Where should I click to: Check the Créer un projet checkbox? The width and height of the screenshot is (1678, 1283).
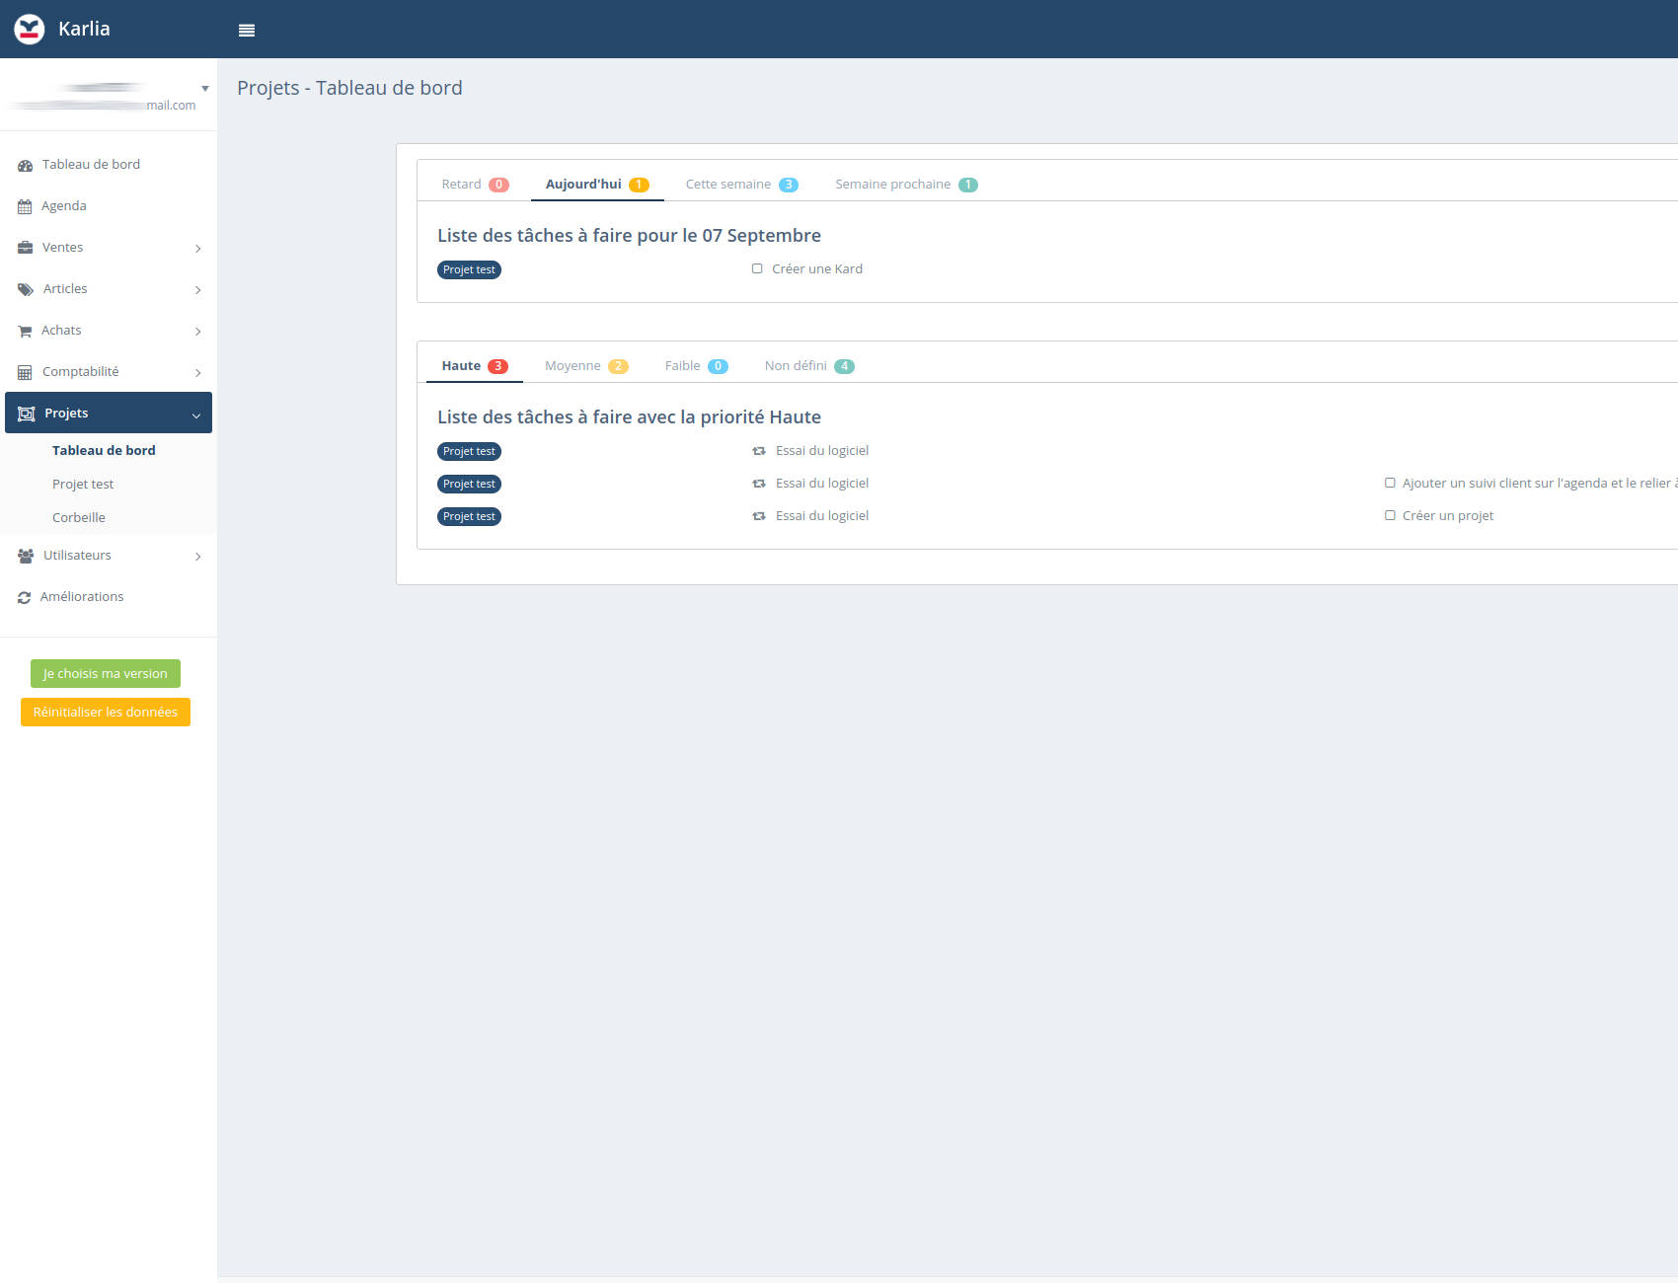coord(1390,515)
